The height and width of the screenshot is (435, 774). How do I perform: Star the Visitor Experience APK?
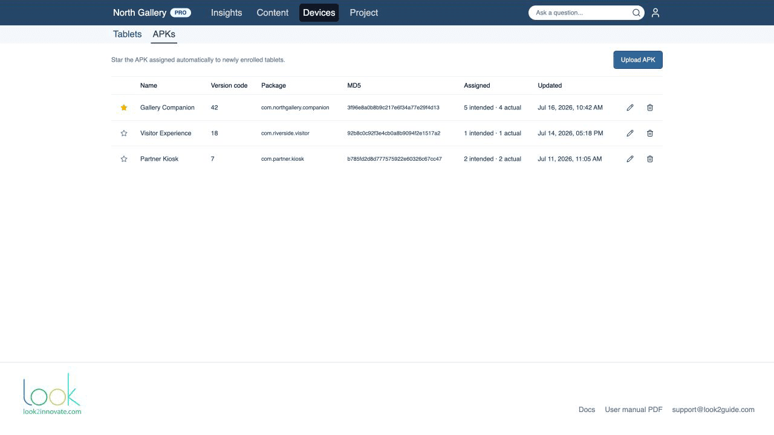(x=124, y=134)
